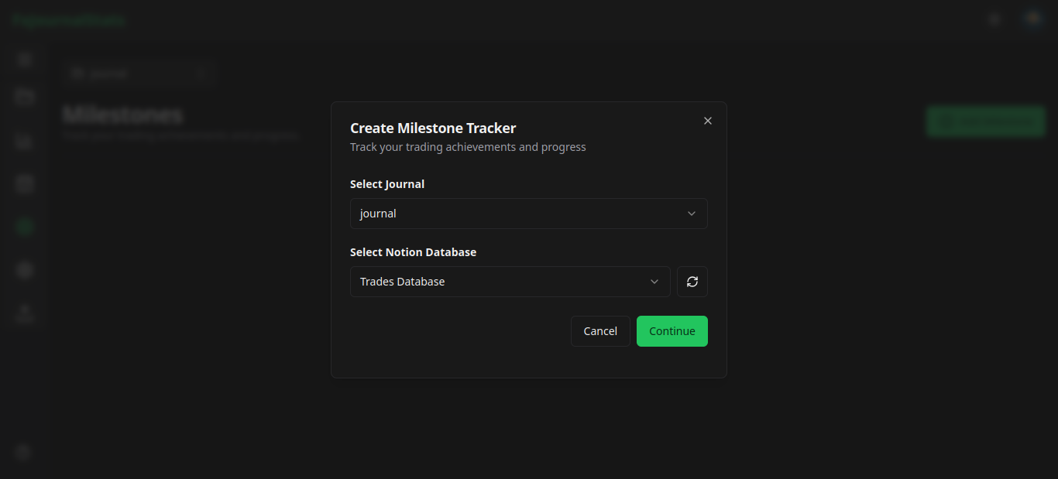Viewport: 1058px width, 479px height.
Task: Click the journals folder icon in the sidebar
Action: (23, 96)
